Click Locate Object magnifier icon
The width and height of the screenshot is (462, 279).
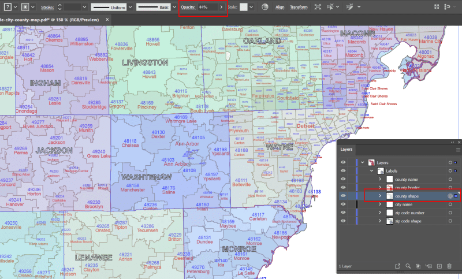click(408, 266)
